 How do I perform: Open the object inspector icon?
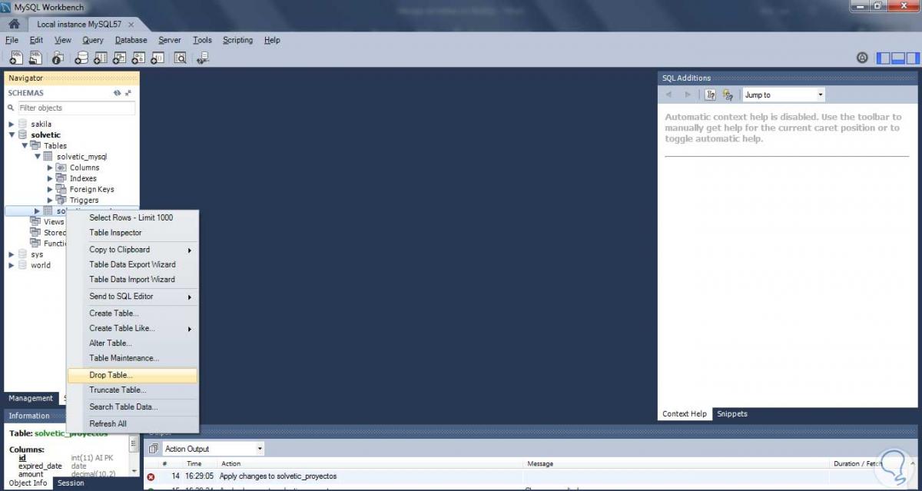(x=58, y=58)
